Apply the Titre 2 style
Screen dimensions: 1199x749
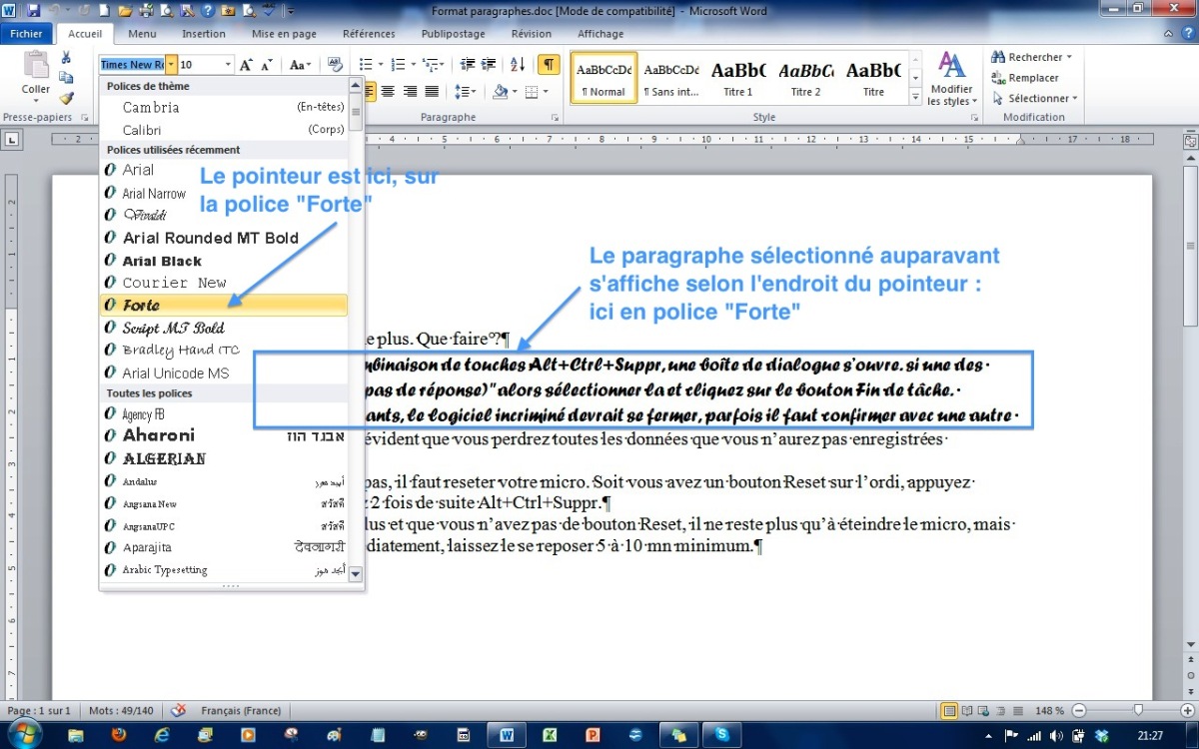coord(805,79)
